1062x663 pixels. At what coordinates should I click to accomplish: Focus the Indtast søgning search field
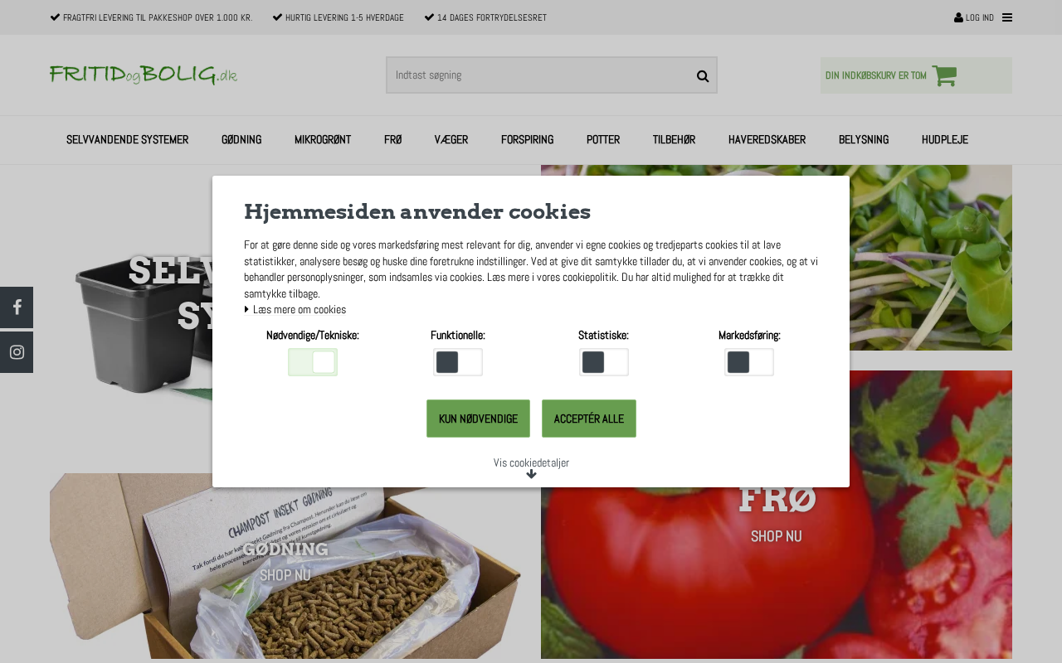539,75
